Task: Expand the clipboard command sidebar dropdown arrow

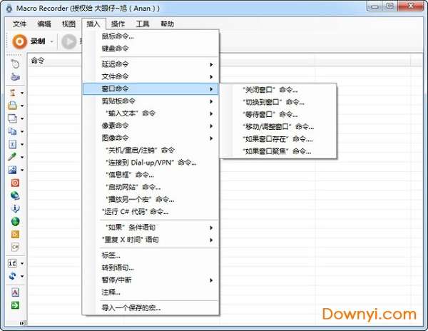Action: (22, 131)
